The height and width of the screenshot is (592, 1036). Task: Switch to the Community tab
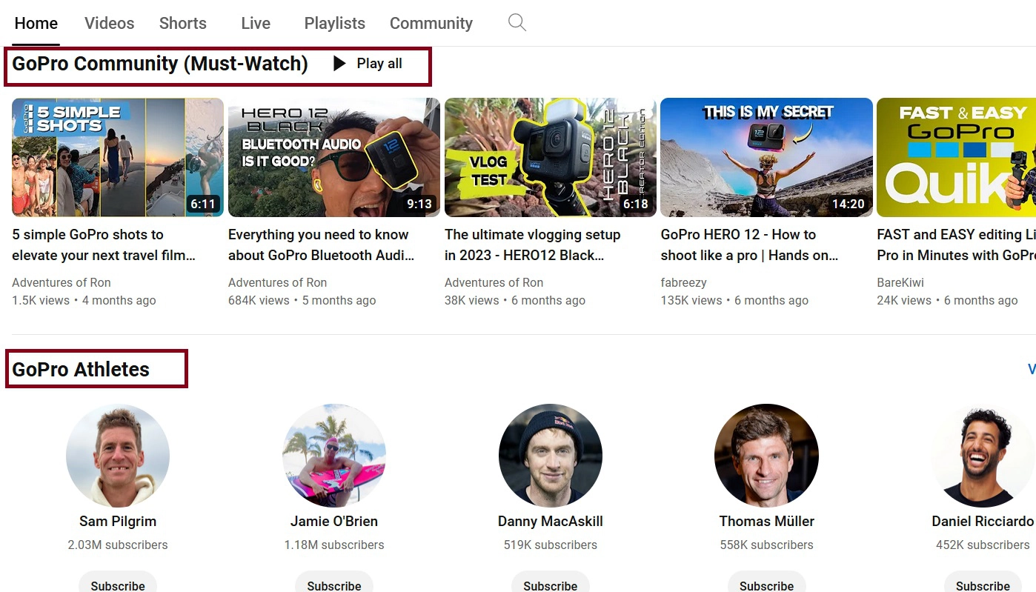tap(431, 23)
